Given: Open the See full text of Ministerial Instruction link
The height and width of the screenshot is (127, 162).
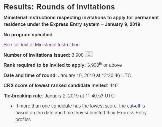Looking at the screenshot, I should click(x=42, y=45).
